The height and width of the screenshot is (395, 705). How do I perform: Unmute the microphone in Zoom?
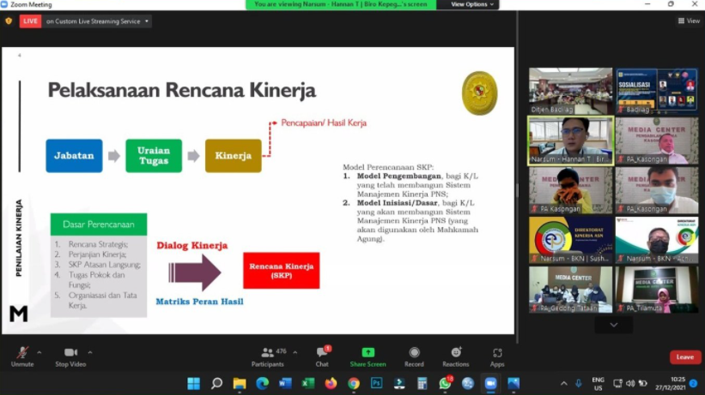pyautogui.click(x=22, y=355)
